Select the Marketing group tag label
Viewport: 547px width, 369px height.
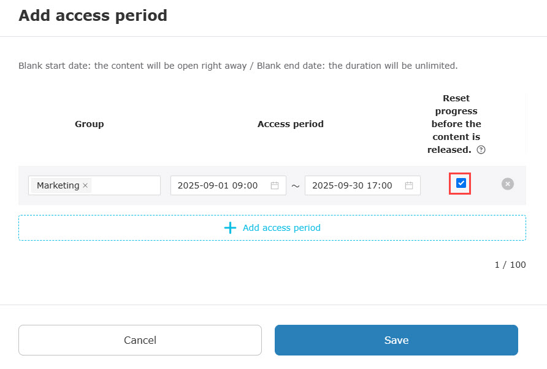(58, 185)
